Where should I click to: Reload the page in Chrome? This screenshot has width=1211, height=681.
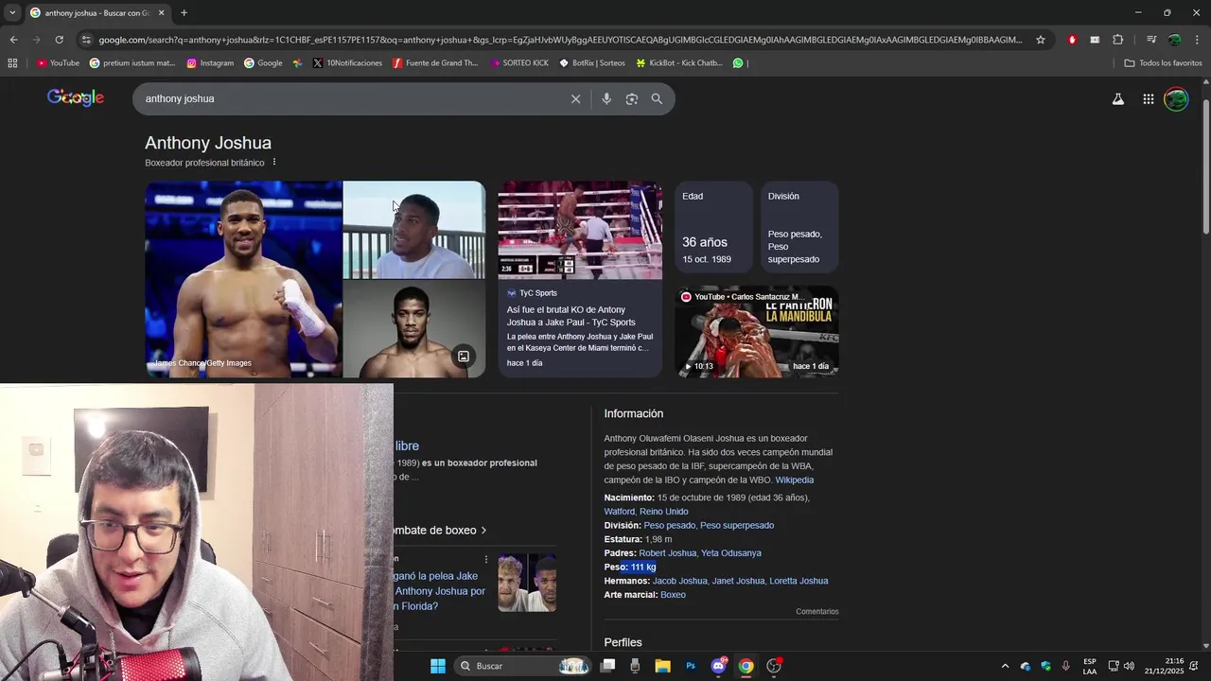(59, 40)
